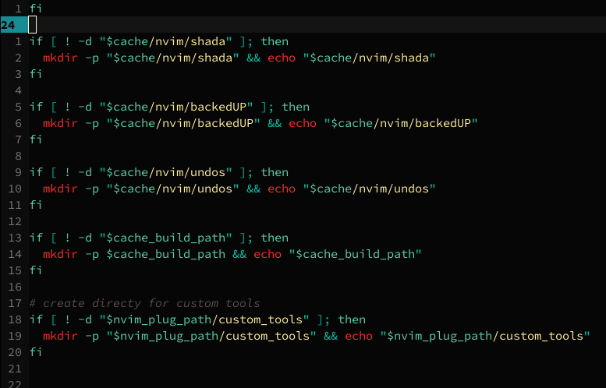Viewport: 606px width, 388px height.
Task: Click 'then' on the backedUP if line
Action: (x=296, y=107)
